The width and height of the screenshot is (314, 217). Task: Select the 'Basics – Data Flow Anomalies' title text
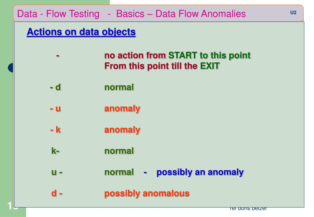coord(181,14)
